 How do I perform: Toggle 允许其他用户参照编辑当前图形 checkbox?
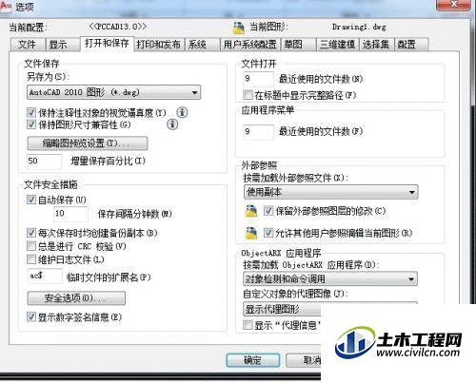click(x=268, y=233)
